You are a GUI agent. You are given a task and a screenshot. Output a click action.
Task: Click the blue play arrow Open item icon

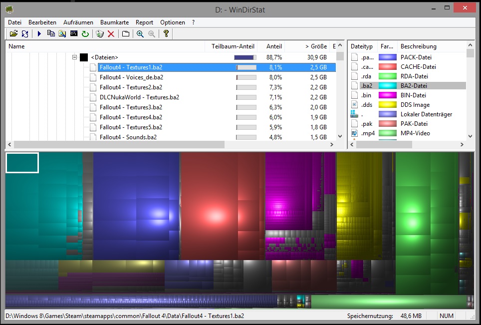point(39,34)
